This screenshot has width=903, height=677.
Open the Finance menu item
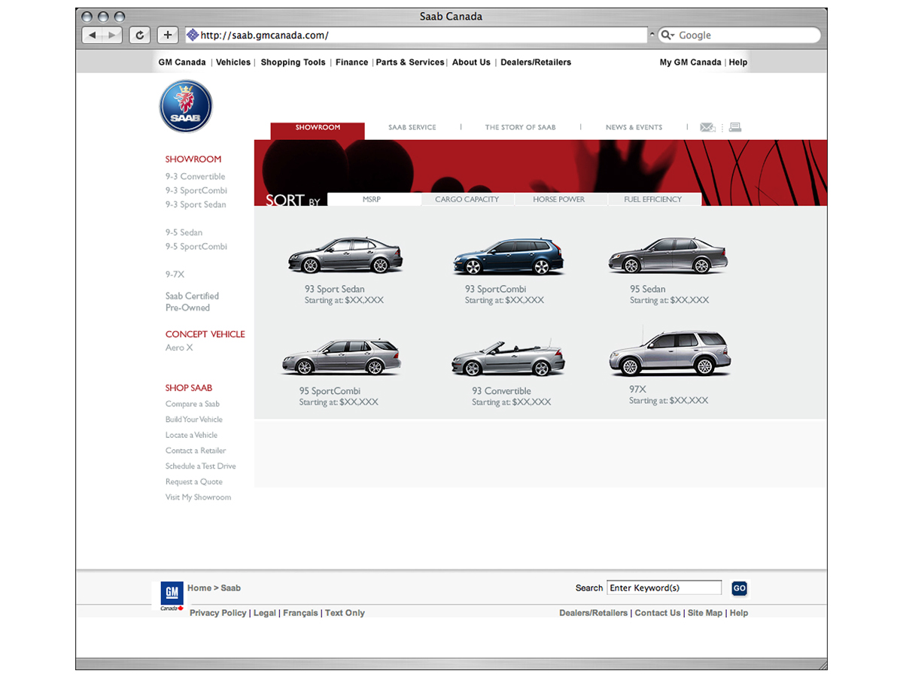point(352,62)
